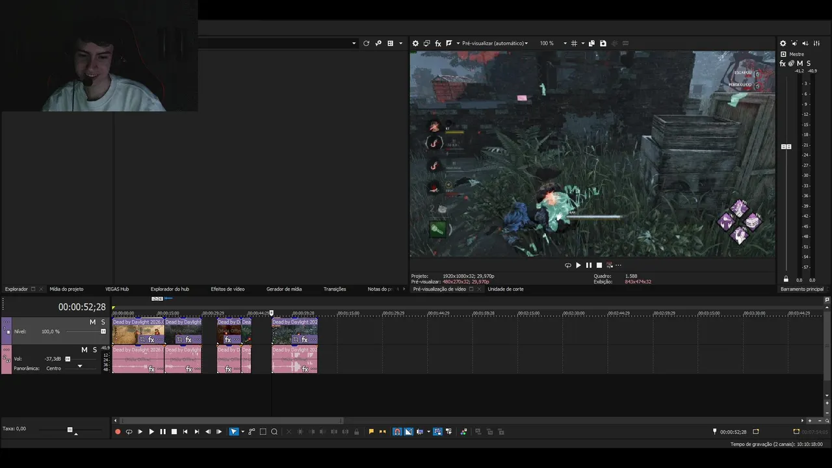Screen dimensions: 832x468
Task: Open Event FX on first video clip
Action: [151, 340]
